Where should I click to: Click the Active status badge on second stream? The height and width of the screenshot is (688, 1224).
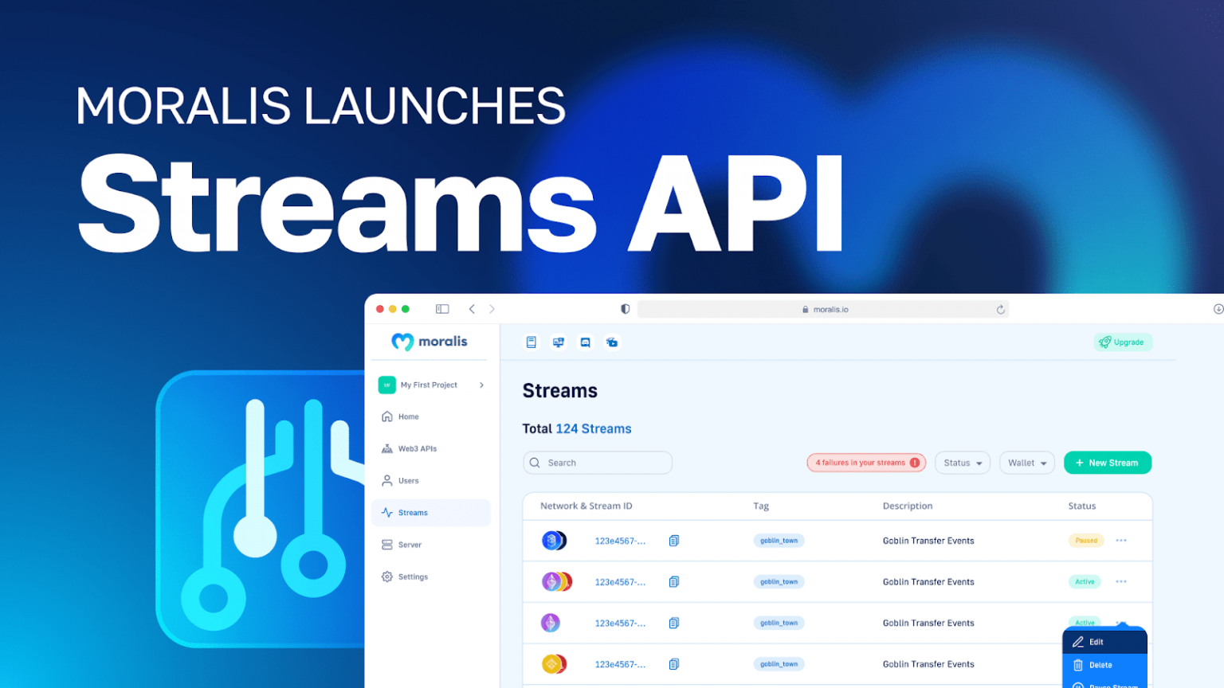pyautogui.click(x=1084, y=581)
